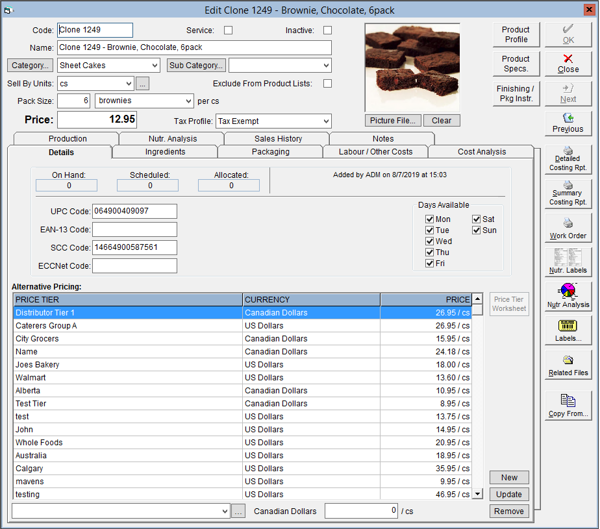Click the ellipsis button beside price tier dropdown
This screenshot has height=529, width=600.
click(238, 511)
